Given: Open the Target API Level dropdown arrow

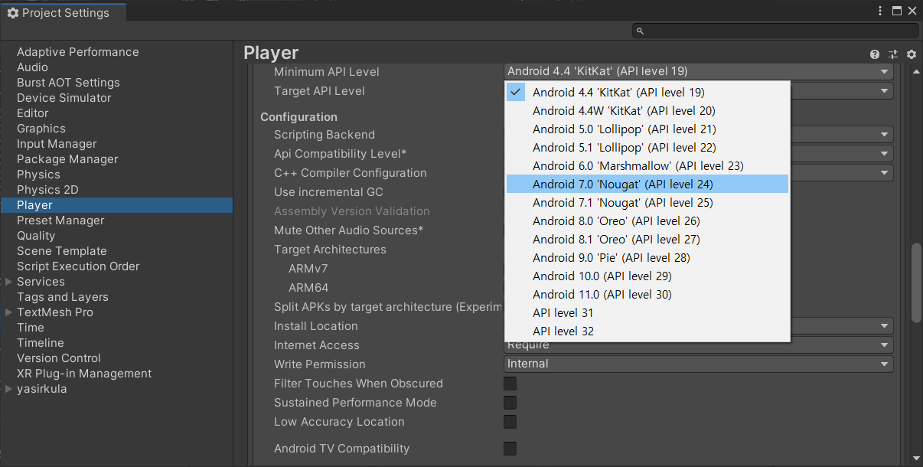Looking at the screenshot, I should 885,91.
